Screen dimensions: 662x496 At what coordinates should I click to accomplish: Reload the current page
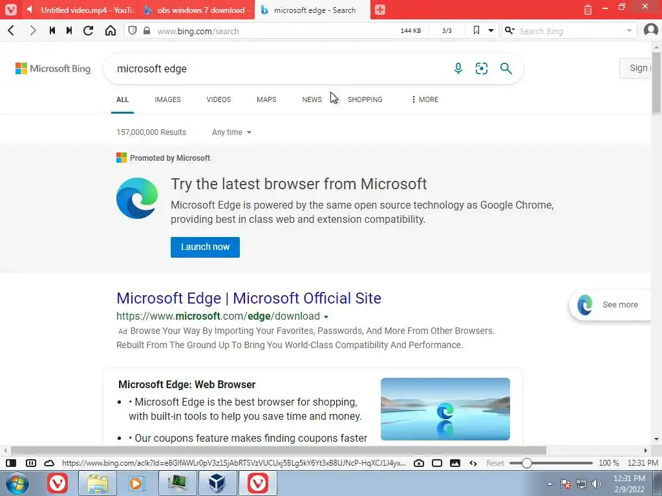(88, 31)
